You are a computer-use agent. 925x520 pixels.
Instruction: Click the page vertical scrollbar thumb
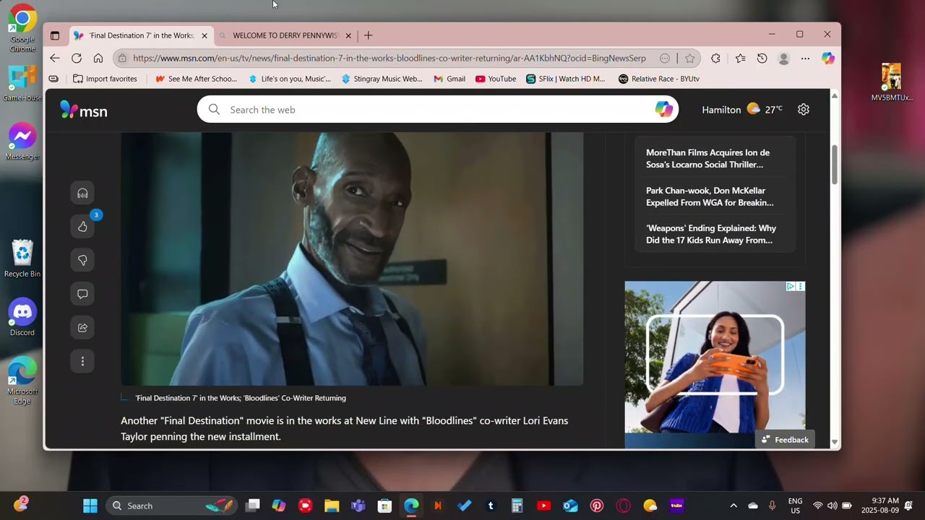point(835,164)
